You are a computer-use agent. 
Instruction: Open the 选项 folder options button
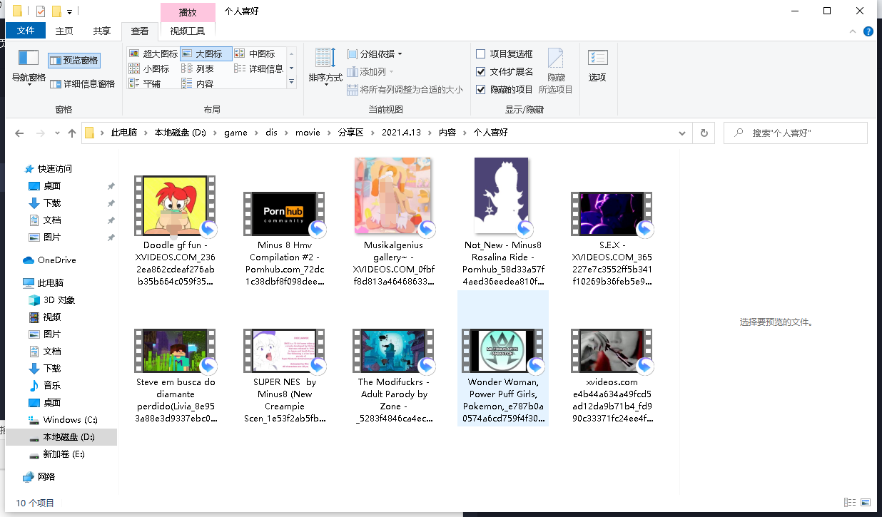pyautogui.click(x=597, y=66)
